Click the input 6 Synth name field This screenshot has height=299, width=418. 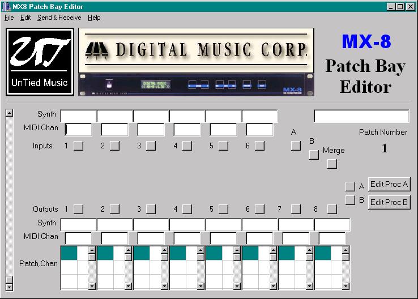[259, 116]
